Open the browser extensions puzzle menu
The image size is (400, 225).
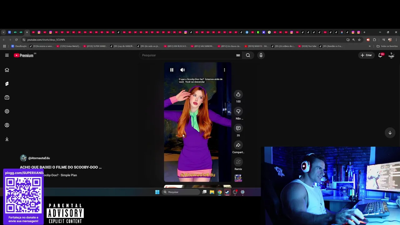[x=374, y=40]
